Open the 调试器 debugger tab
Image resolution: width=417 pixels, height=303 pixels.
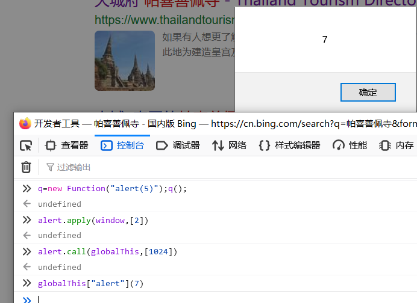178,145
